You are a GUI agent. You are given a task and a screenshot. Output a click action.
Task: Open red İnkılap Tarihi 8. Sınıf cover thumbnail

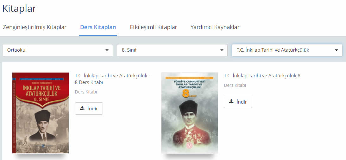point(41,113)
